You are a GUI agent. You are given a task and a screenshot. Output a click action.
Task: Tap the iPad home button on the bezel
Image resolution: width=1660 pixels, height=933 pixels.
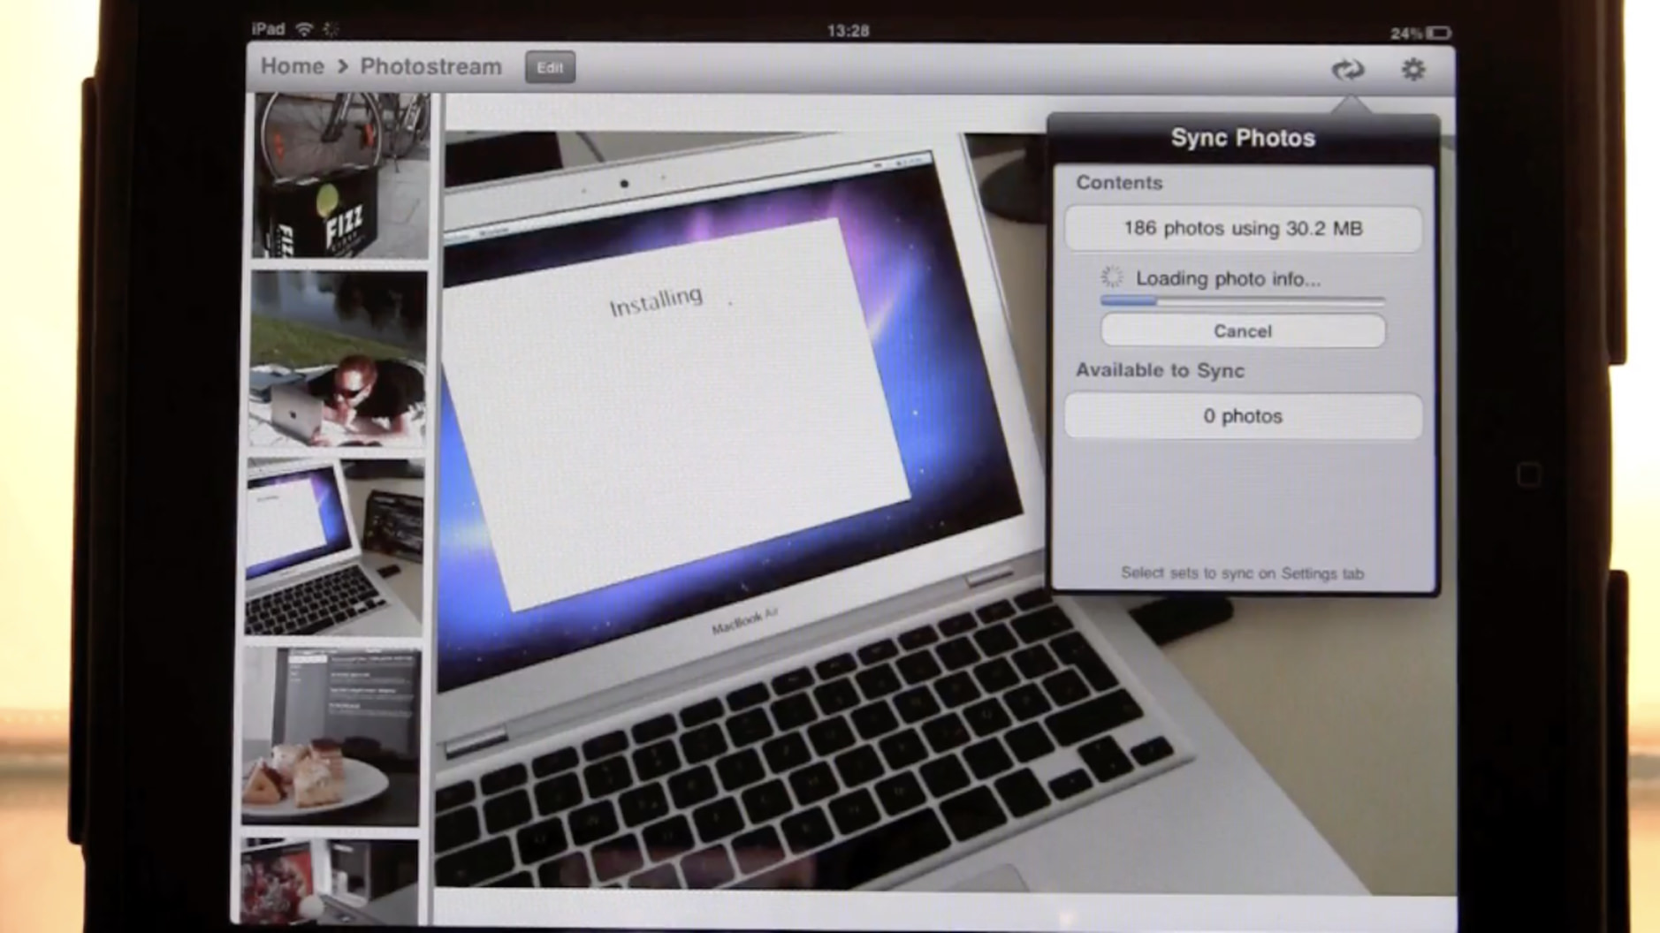1528,474
